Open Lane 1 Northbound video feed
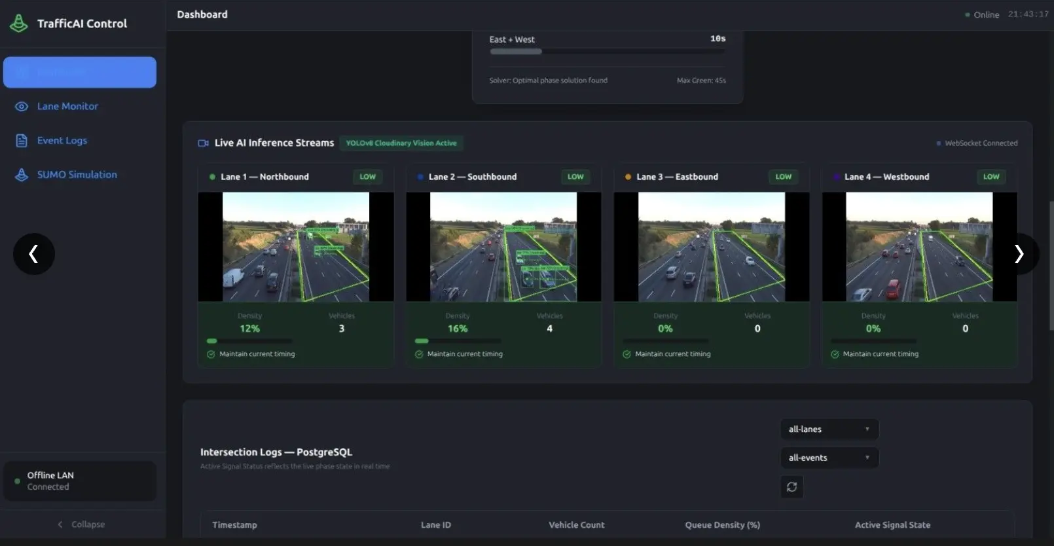The image size is (1054, 546). point(296,247)
